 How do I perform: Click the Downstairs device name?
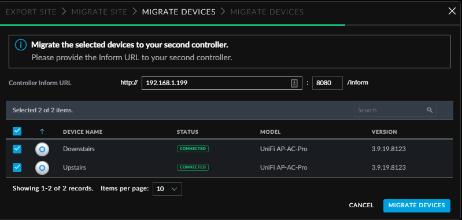tap(79, 149)
